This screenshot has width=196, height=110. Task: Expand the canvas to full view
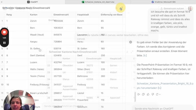click(x=122, y=8)
